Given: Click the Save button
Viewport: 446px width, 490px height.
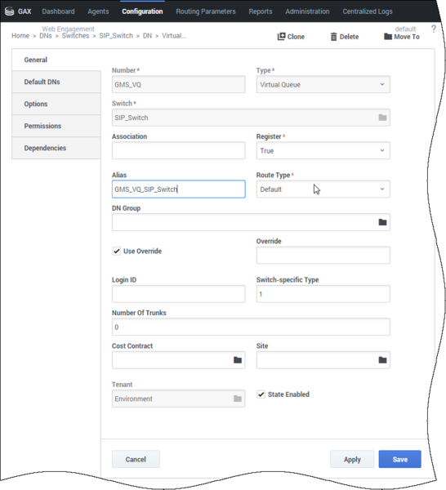Looking at the screenshot, I should tap(399, 459).
